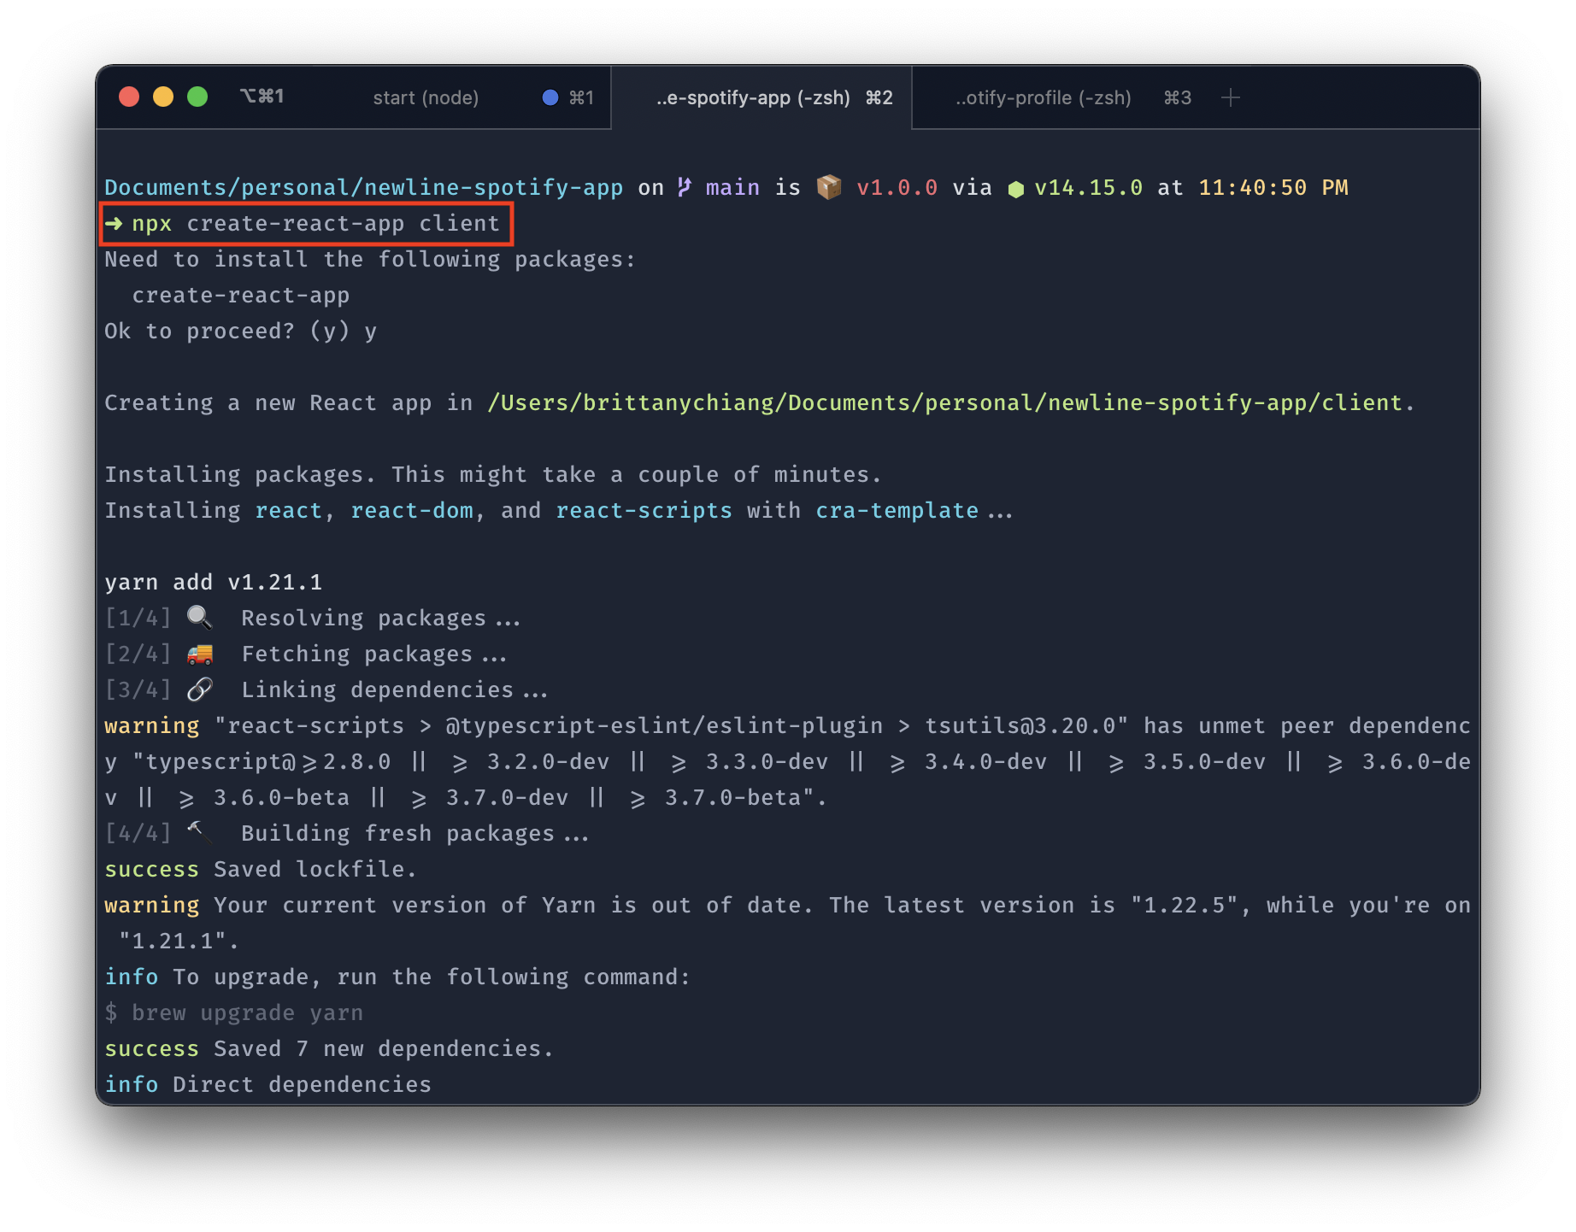Image resolution: width=1576 pixels, height=1232 pixels.
Task: Click the green Node.js hexagon icon
Action: pyautogui.click(x=1015, y=189)
